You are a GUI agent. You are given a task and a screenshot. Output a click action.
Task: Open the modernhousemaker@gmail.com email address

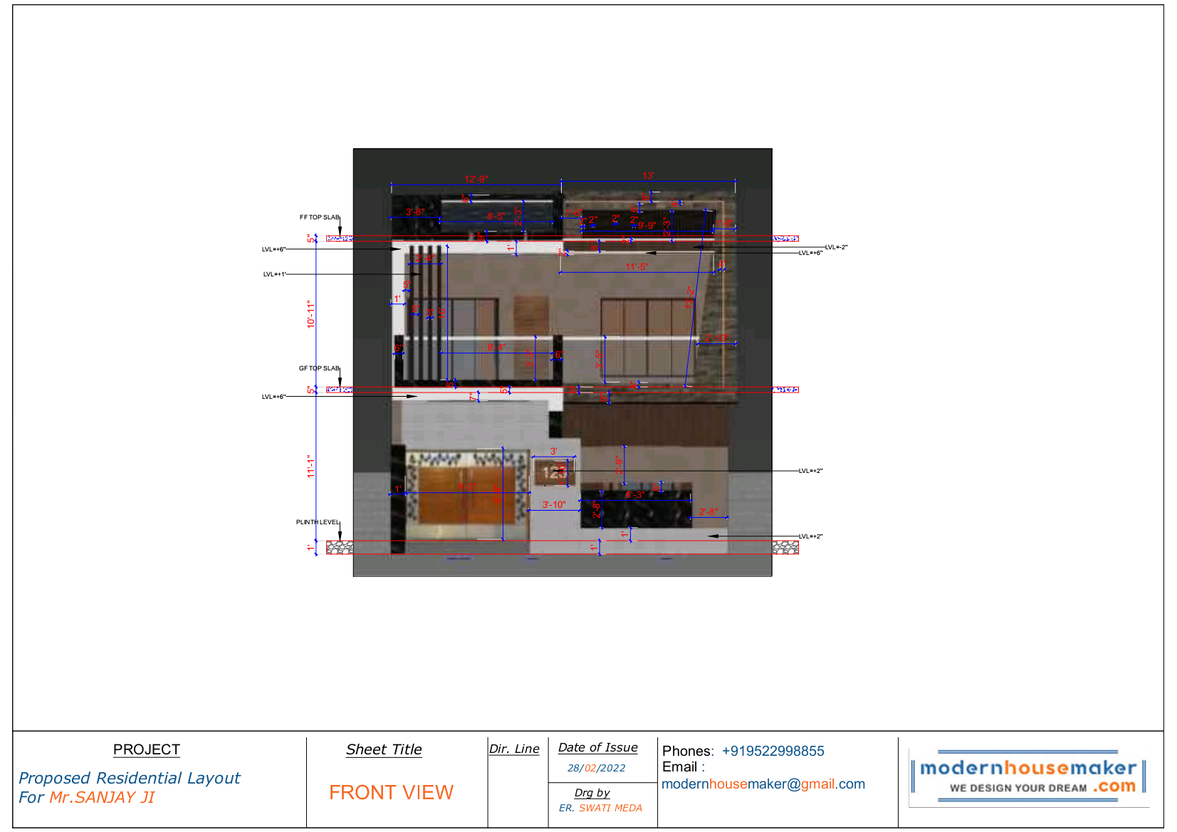point(763,784)
